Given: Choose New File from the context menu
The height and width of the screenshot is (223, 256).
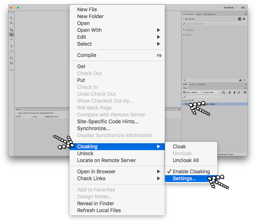Looking at the screenshot, I should coord(117,9).
